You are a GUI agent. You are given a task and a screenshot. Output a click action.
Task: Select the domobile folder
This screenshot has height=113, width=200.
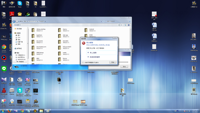(x=63, y=42)
